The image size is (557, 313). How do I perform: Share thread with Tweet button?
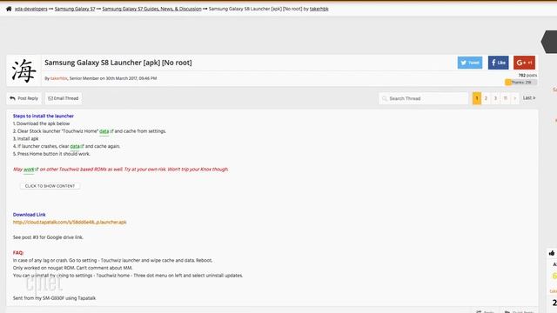coord(470,63)
